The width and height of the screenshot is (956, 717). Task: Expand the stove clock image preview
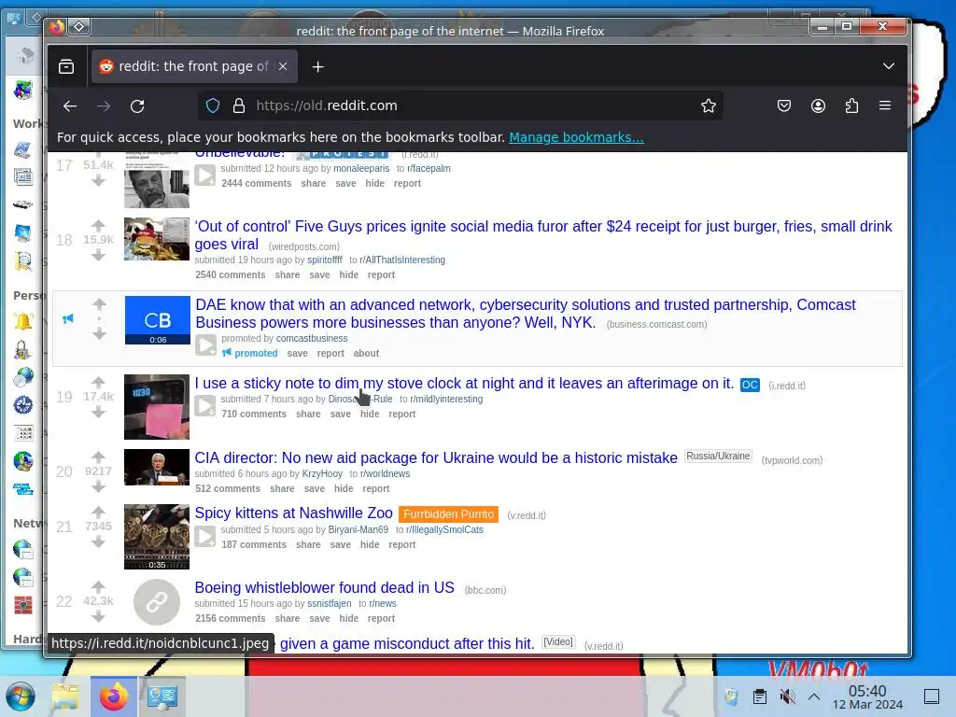pyautogui.click(x=204, y=406)
